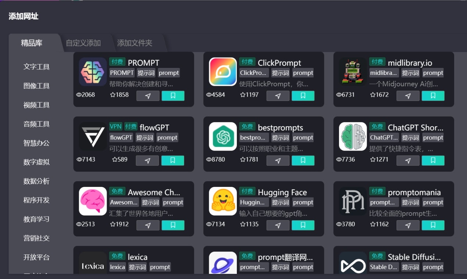The height and width of the screenshot is (279, 467).
Task: Click the 付费 badge on PROMPT card
Action: coord(117,62)
